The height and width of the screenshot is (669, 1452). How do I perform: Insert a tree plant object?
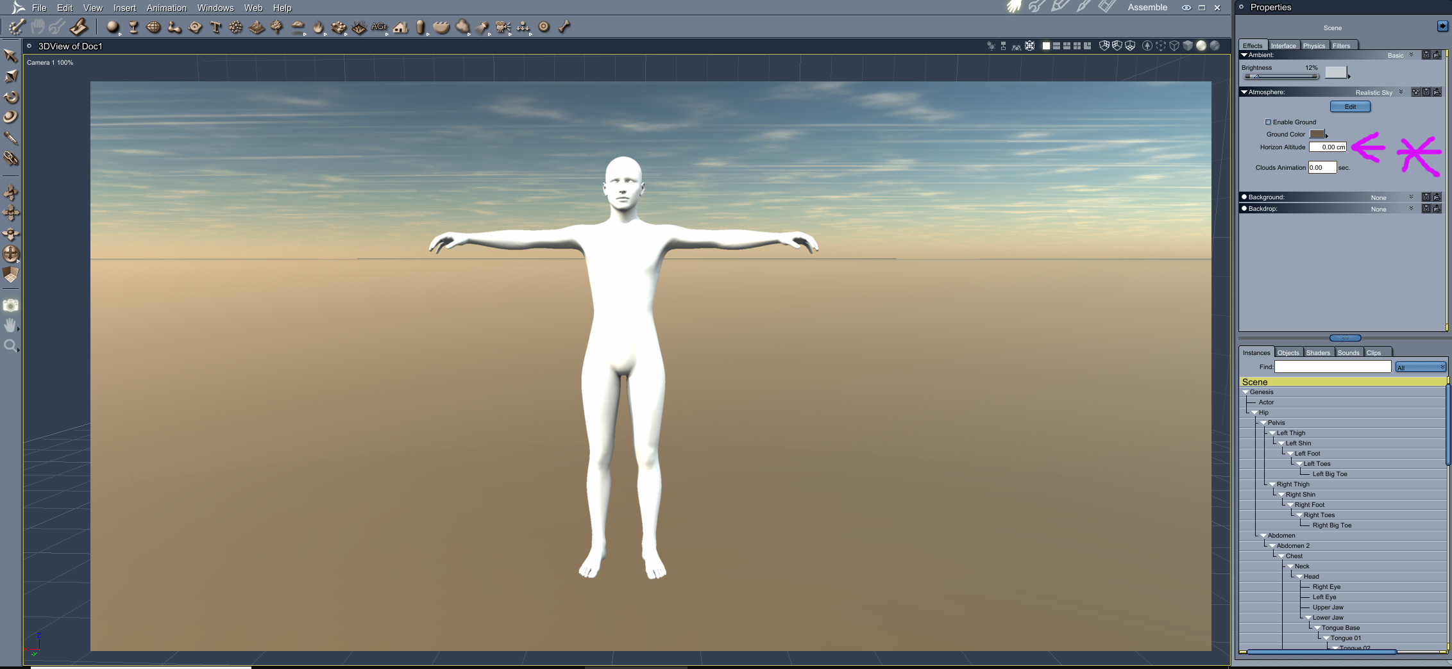point(277,27)
